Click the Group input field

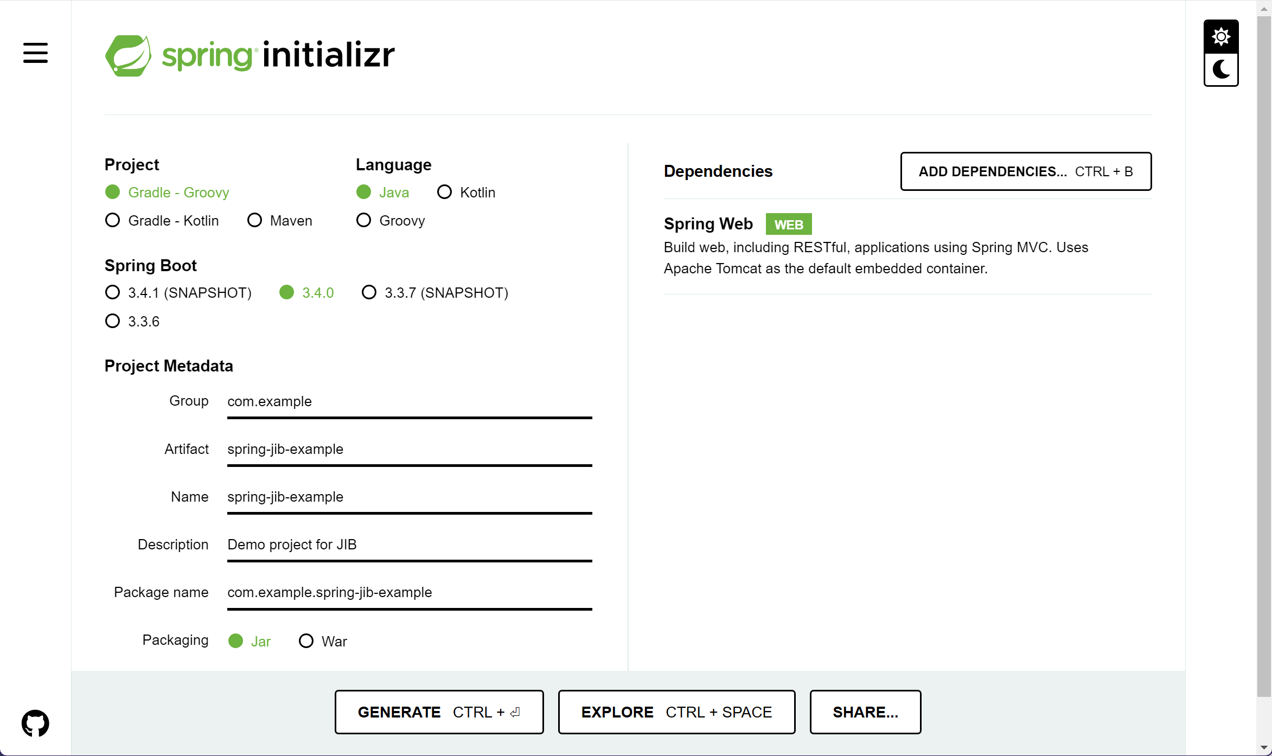click(x=410, y=402)
